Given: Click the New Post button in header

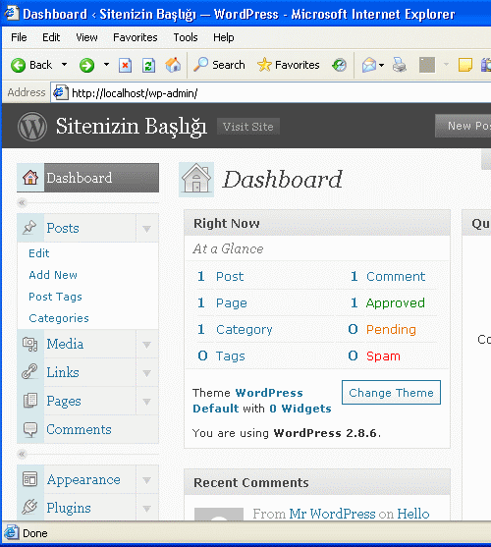Looking at the screenshot, I should pos(464,126).
